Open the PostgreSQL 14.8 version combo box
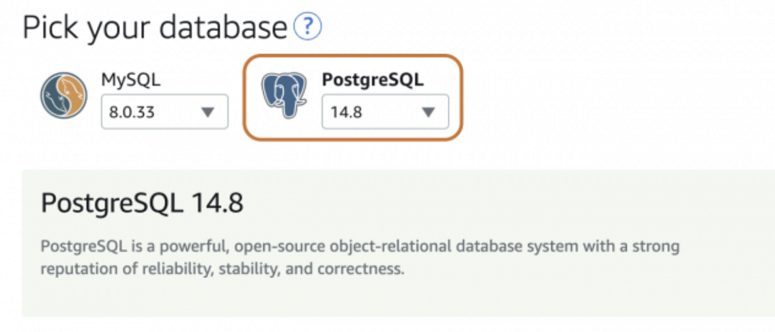Image resolution: width=775 pixels, height=332 pixels. (384, 112)
